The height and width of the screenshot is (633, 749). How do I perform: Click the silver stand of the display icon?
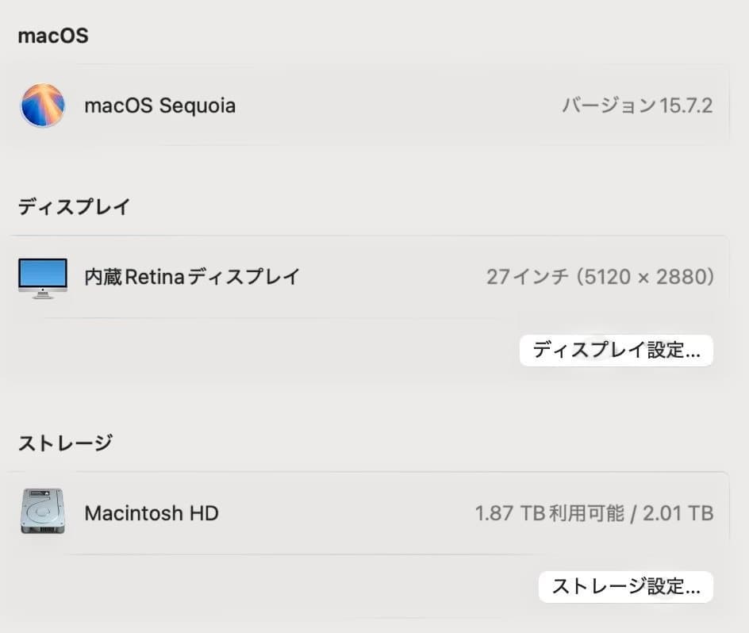[43, 295]
